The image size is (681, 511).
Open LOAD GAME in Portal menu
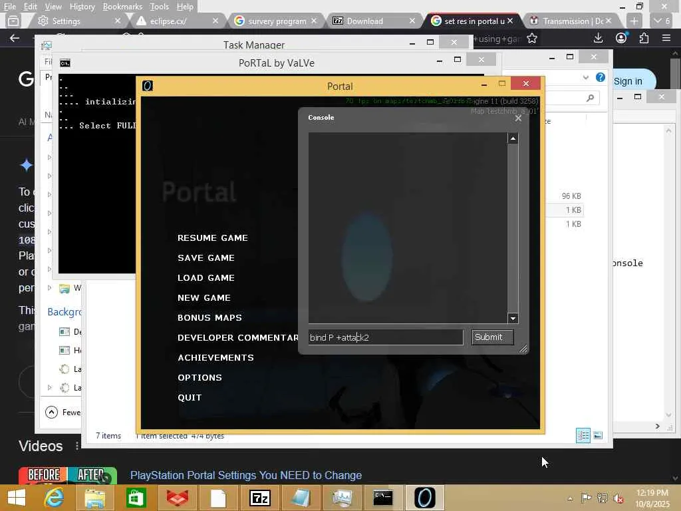click(206, 278)
